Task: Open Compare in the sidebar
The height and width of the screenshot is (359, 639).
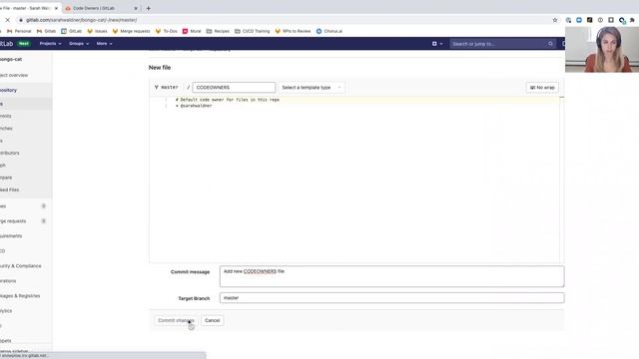Action: [6, 178]
